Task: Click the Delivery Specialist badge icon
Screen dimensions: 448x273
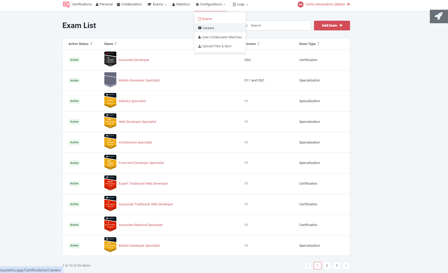Action: 110,100
